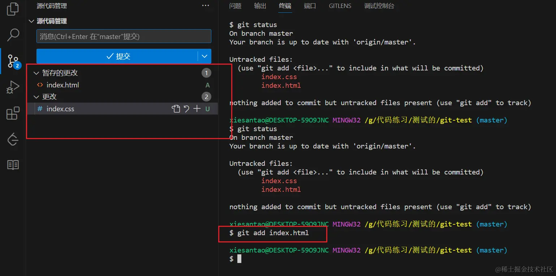The height and width of the screenshot is (276, 556).
Task: Focus the commit message input field
Action: tap(124, 36)
